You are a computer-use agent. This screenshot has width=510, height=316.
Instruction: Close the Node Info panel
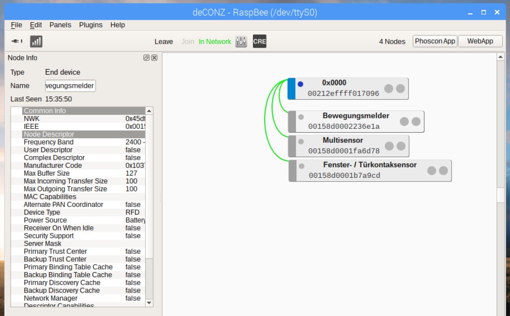[x=154, y=58]
